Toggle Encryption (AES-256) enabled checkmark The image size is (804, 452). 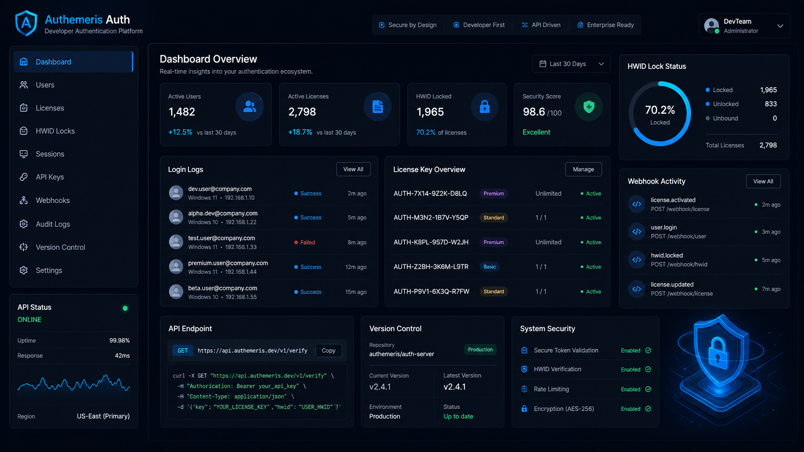tap(648, 409)
